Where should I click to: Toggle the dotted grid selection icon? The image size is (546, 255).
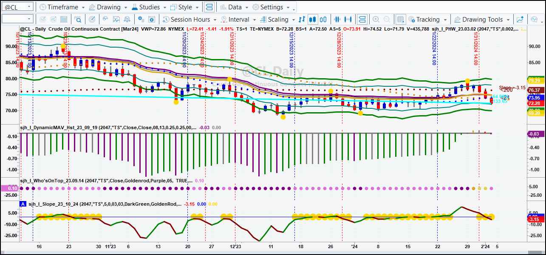pyautogui.click(x=400, y=19)
